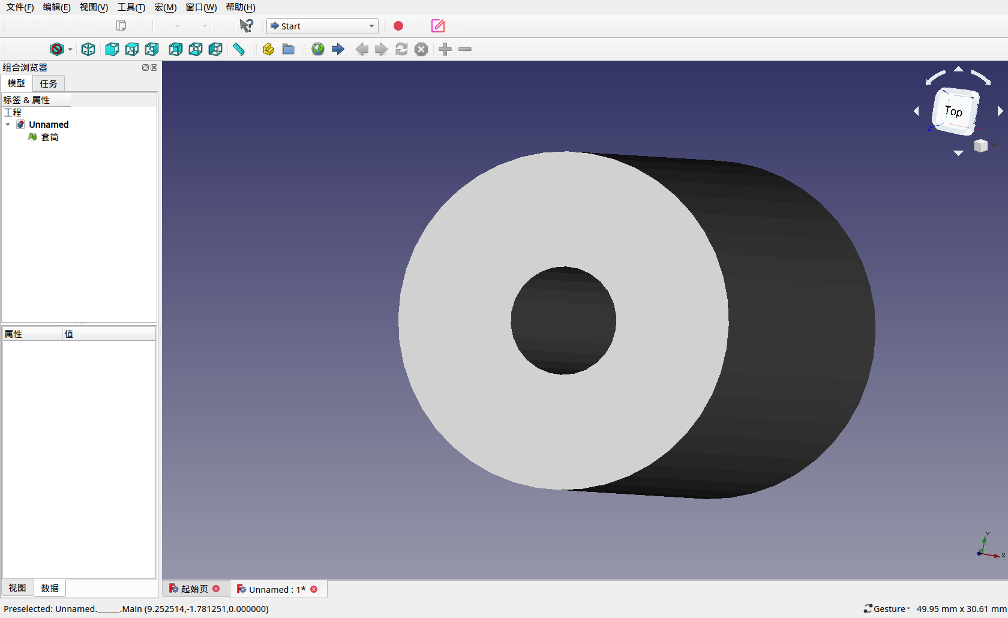Open the 帮助(H) menu

click(x=241, y=7)
